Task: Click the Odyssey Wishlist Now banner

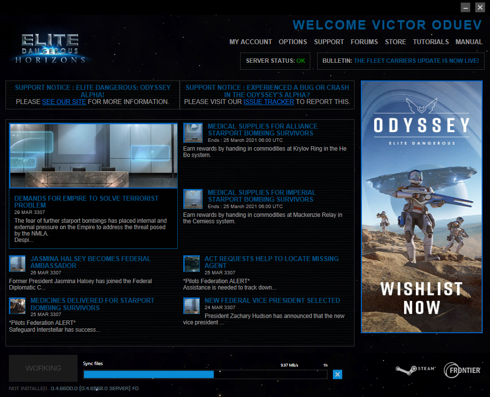Action: point(422,207)
